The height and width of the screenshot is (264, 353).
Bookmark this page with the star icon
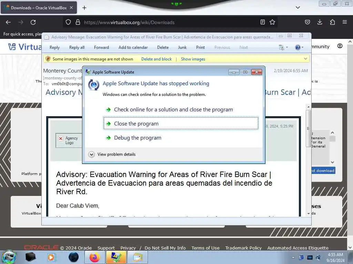272,22
